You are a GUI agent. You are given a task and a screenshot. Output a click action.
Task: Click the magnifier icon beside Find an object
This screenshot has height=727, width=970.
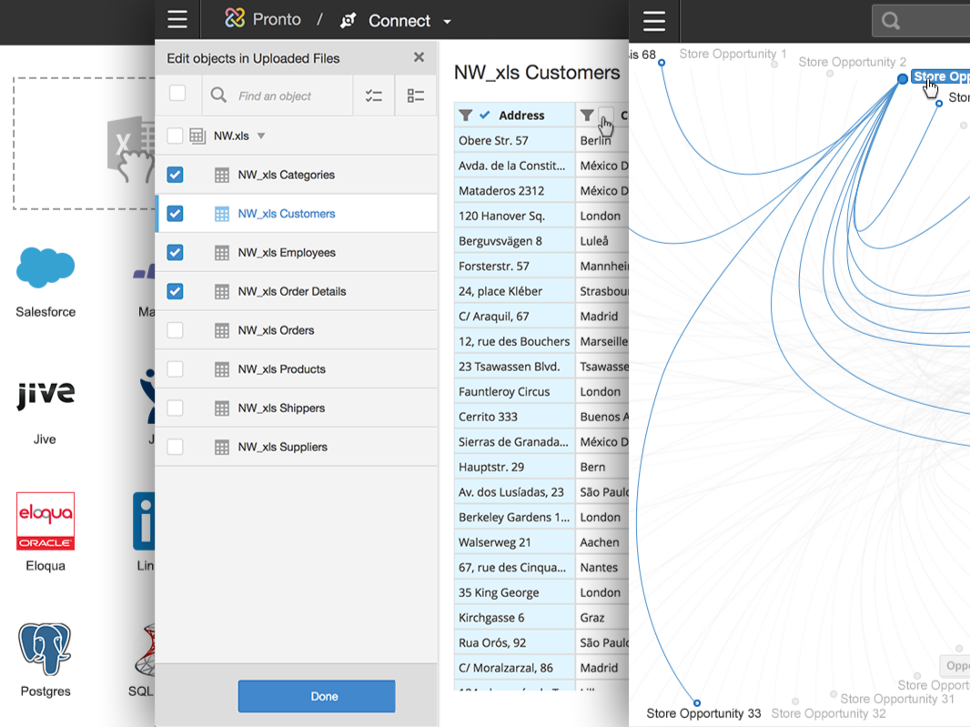click(218, 96)
